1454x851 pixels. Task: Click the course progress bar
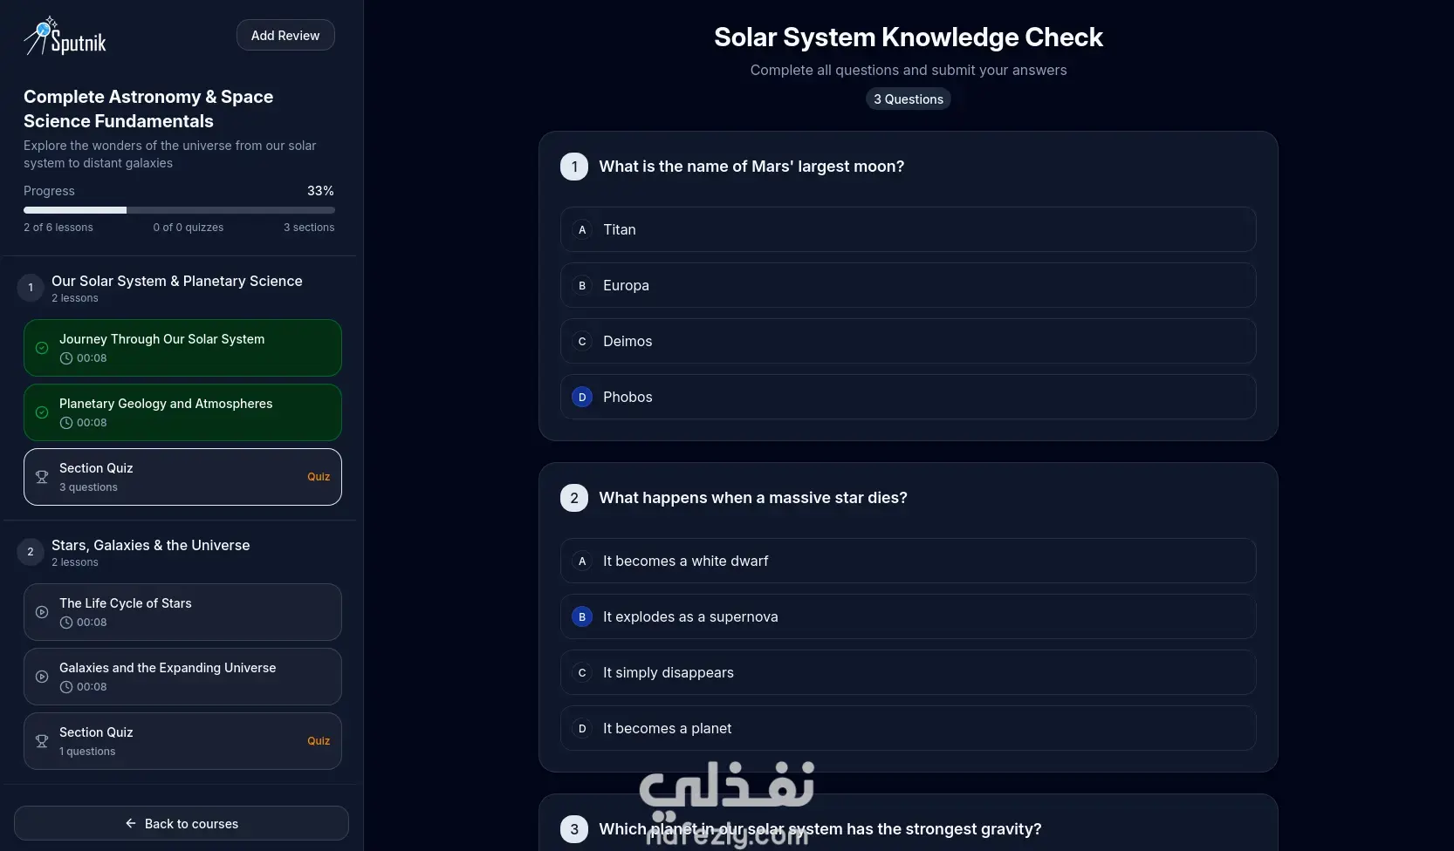(179, 210)
